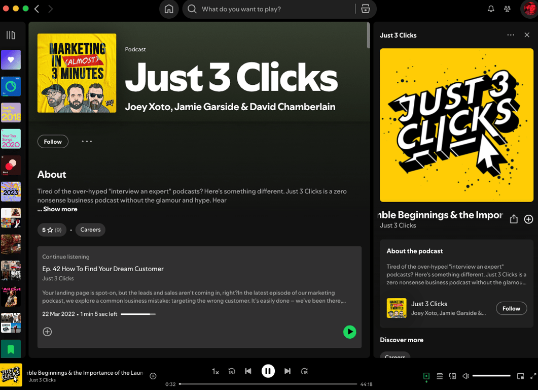Go forward with right arrow

tap(50, 9)
